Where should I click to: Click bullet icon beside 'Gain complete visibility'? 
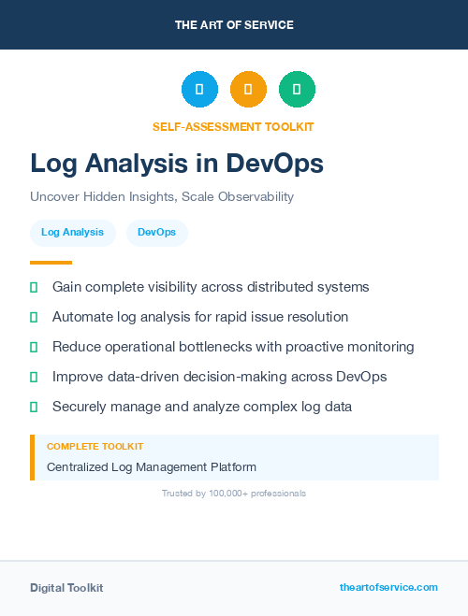click(x=34, y=288)
